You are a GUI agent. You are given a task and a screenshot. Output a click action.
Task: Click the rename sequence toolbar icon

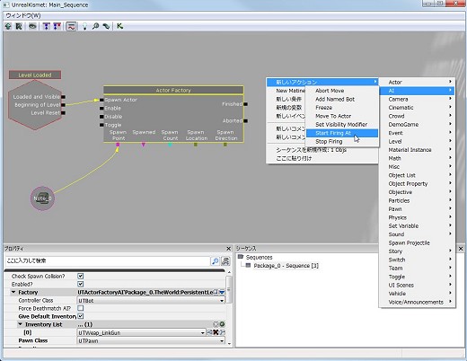click(19, 26)
